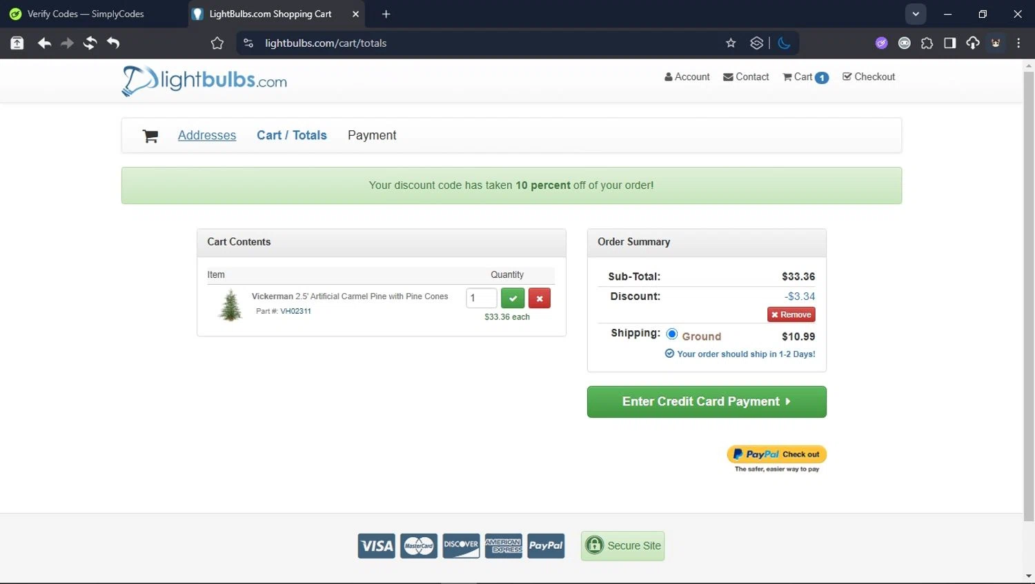Click the Cart Contents heading
Viewport: 1035px width, 584px height.
pos(239,242)
